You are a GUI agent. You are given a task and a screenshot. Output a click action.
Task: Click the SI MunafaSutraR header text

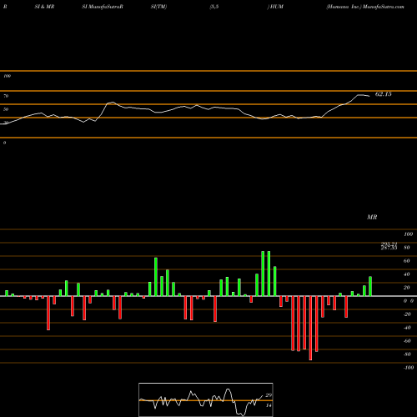pos(103,7)
